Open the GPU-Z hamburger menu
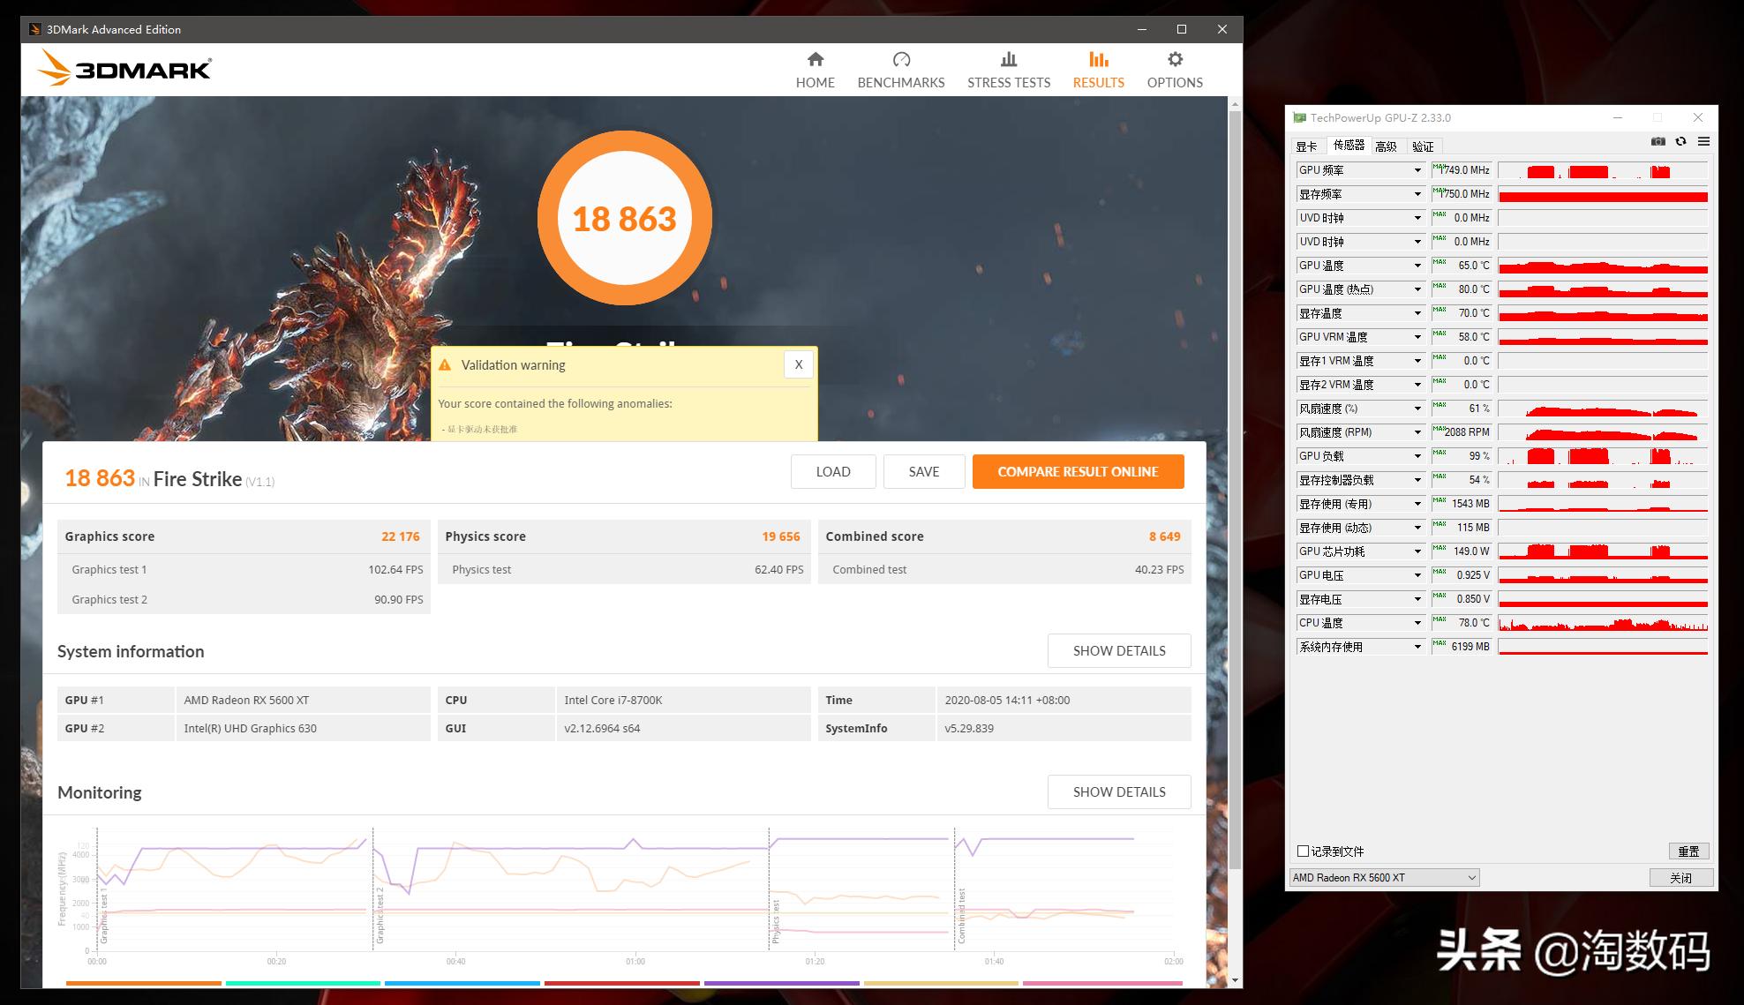This screenshot has height=1005, width=1744. point(1704,141)
